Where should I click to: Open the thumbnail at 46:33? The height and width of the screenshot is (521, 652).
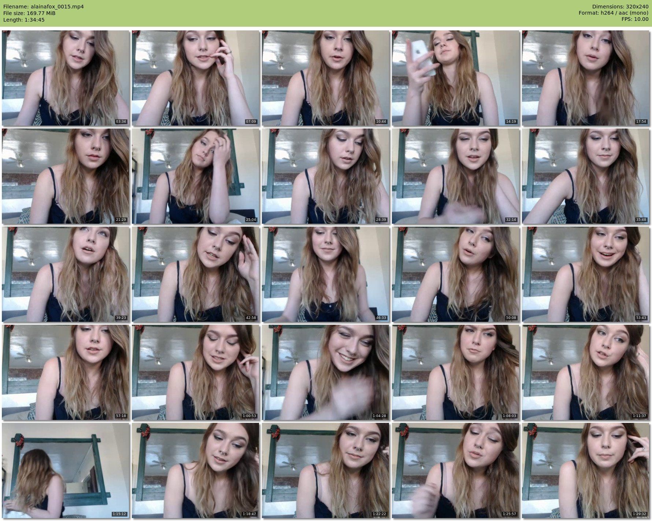tap(326, 274)
